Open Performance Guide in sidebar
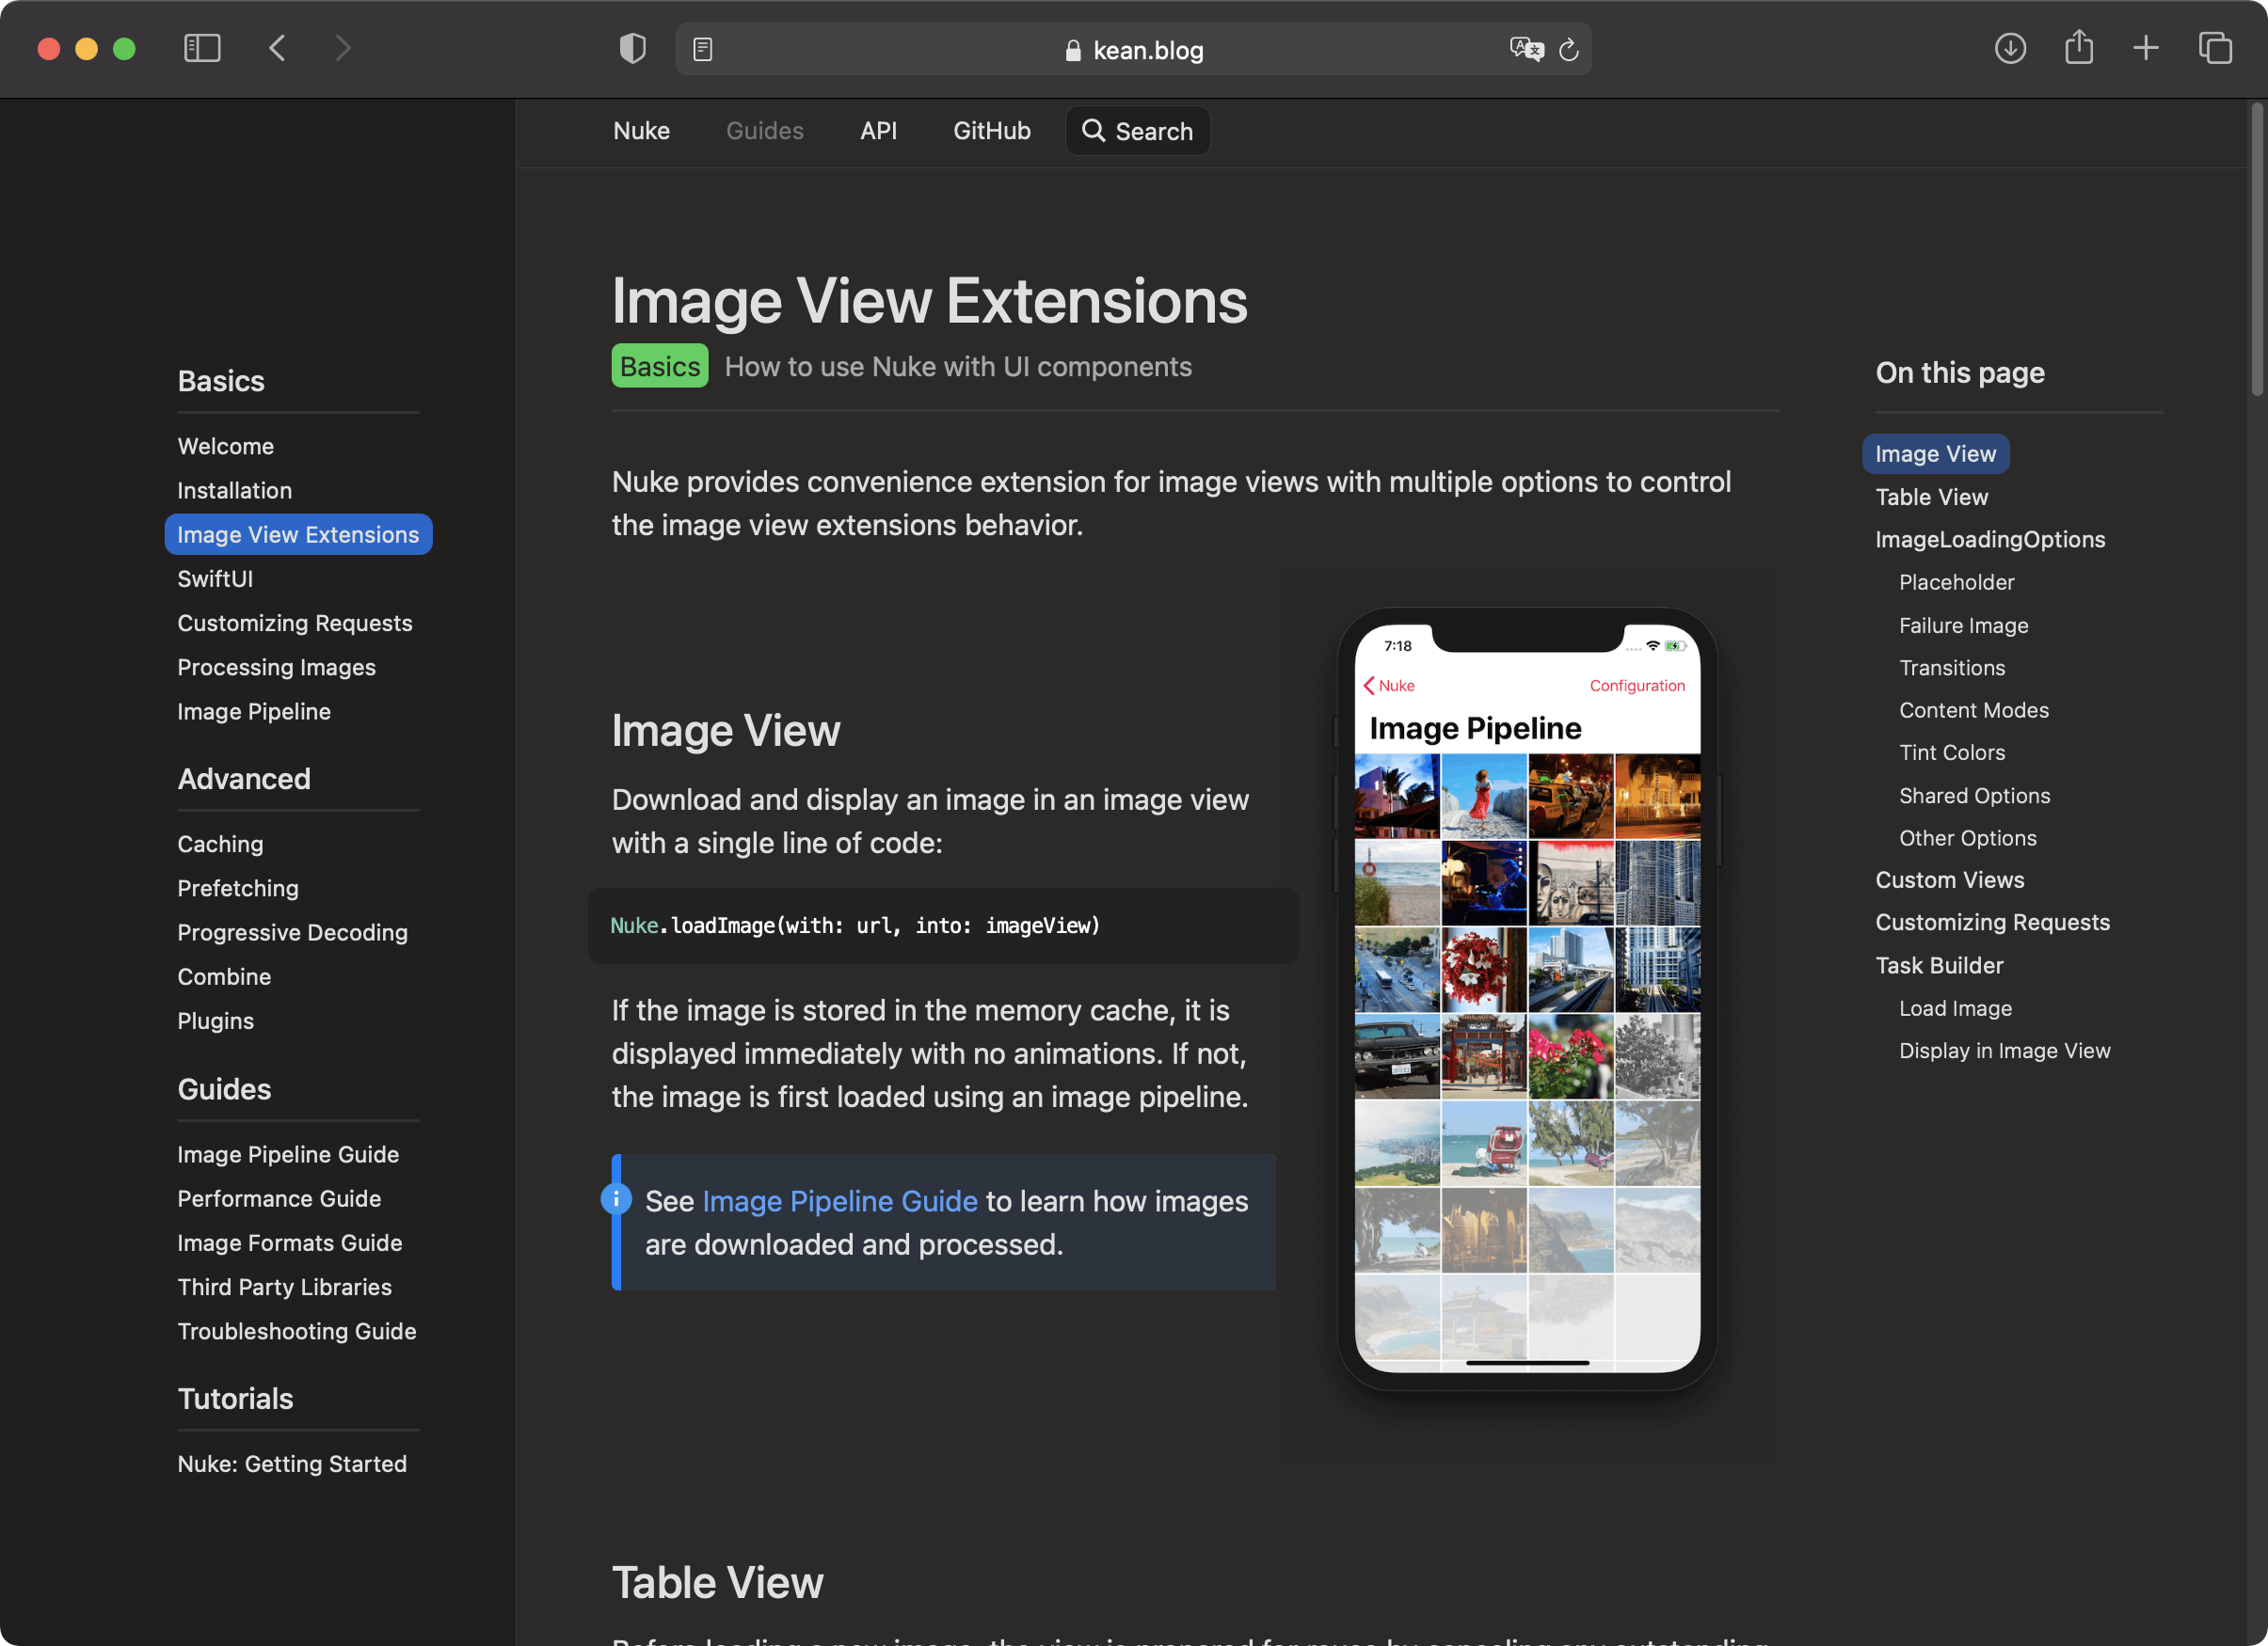 coord(279,1198)
